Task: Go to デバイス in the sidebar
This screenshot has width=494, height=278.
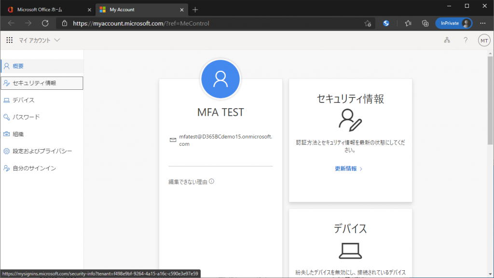Action: 24,100
